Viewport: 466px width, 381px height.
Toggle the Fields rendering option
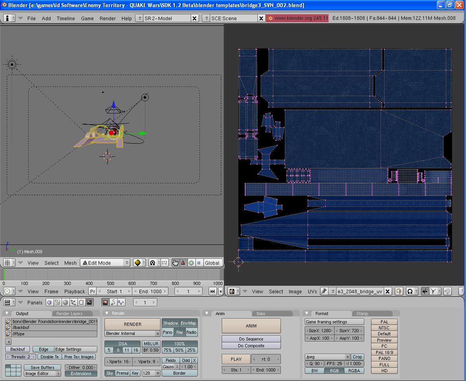[x=170, y=360]
